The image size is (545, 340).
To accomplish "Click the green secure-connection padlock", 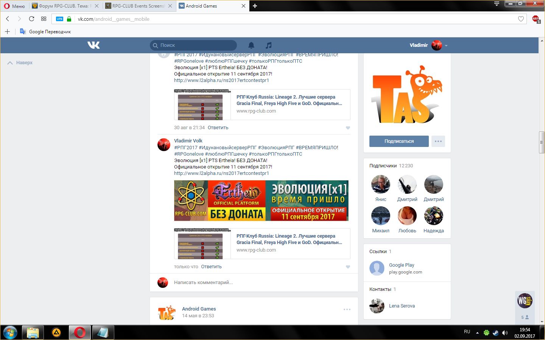I will pos(69,19).
